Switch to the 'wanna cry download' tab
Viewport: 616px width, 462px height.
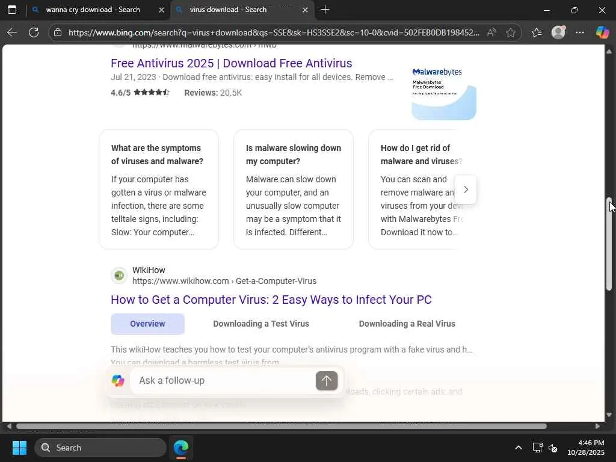point(93,10)
